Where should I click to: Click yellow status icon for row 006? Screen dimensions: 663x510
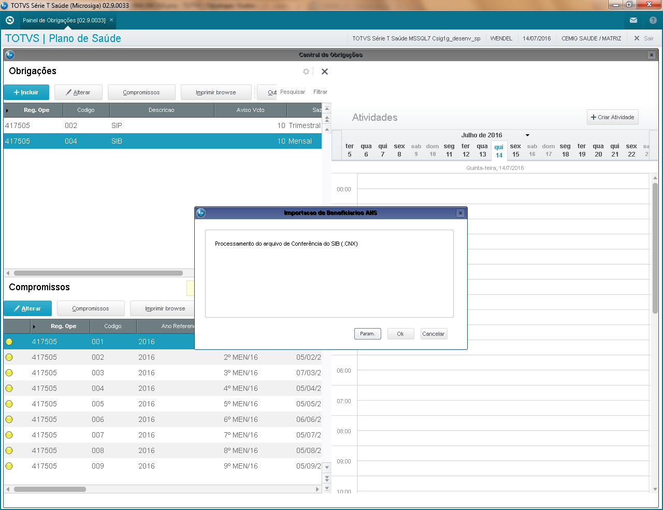point(9,419)
